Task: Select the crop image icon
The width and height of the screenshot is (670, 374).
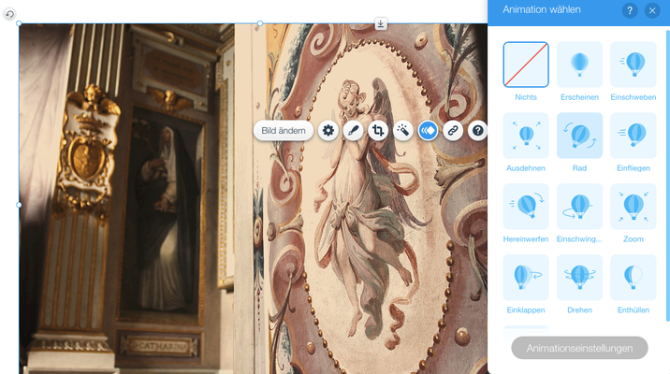Action: (378, 131)
